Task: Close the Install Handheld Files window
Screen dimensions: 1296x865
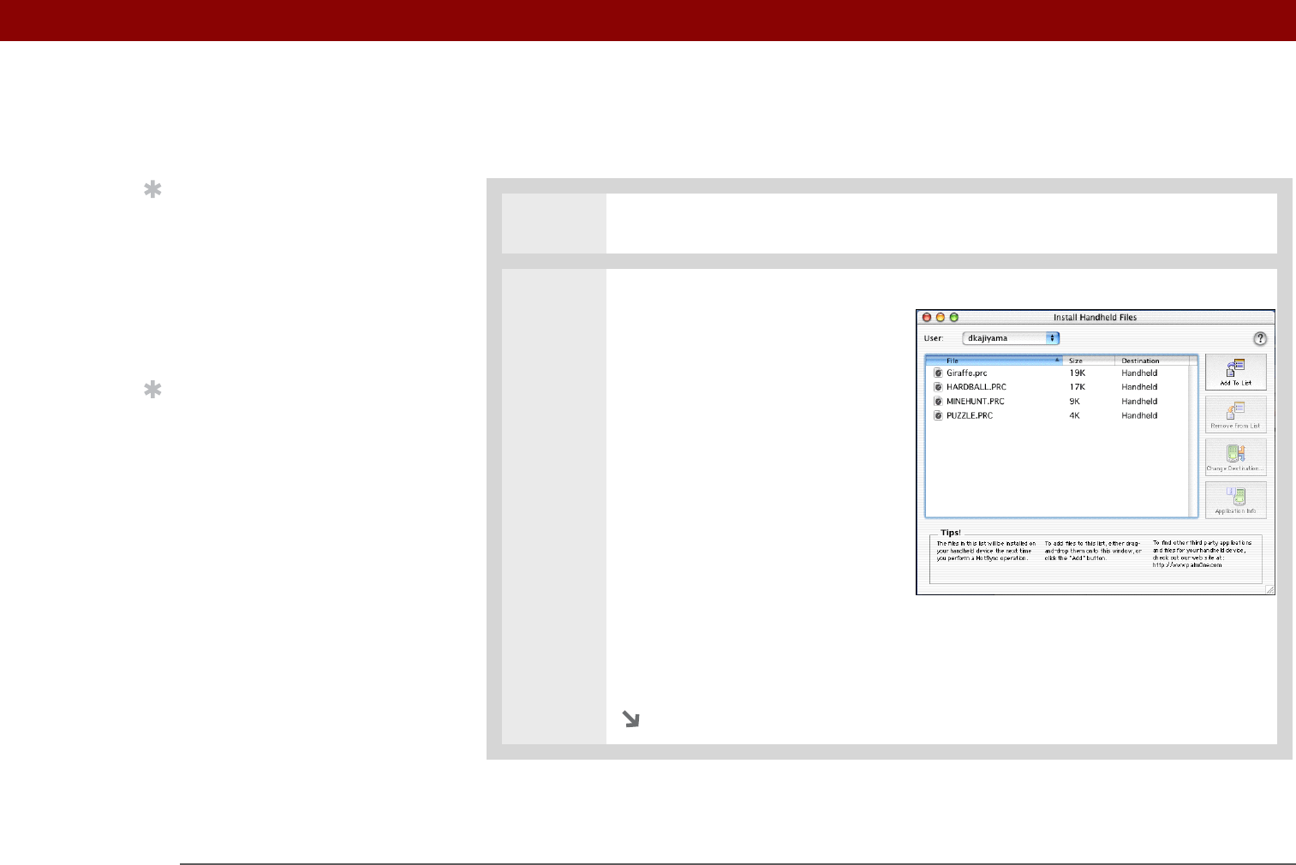Action: pos(926,318)
